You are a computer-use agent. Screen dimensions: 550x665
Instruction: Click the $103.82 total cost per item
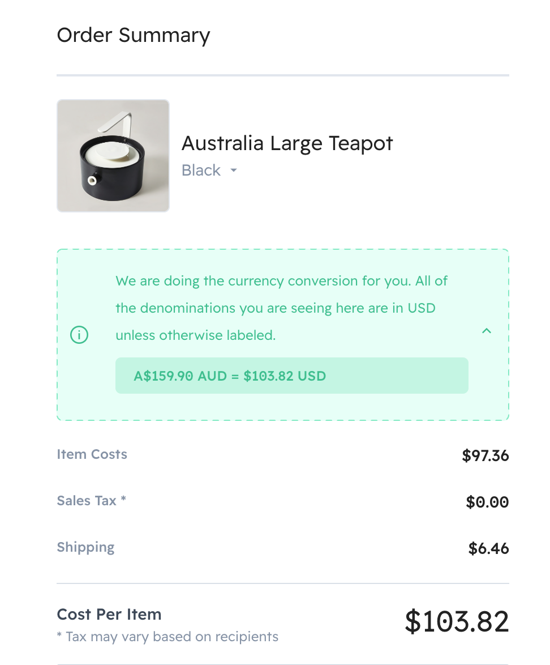tap(457, 621)
